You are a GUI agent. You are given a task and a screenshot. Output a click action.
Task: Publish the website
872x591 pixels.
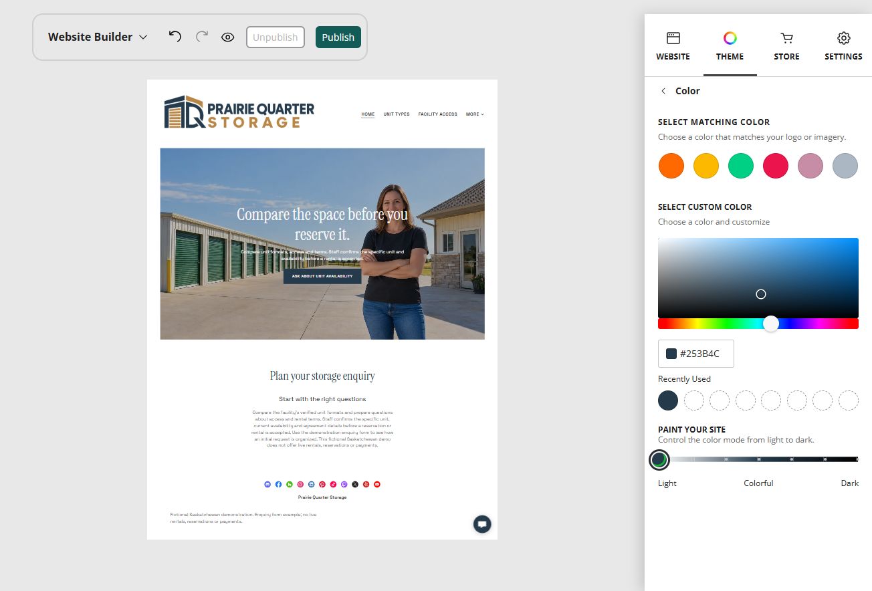[338, 37]
